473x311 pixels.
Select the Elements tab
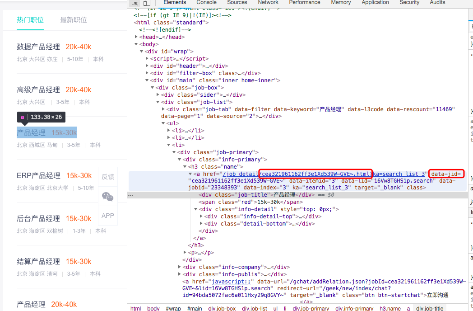click(x=175, y=2)
